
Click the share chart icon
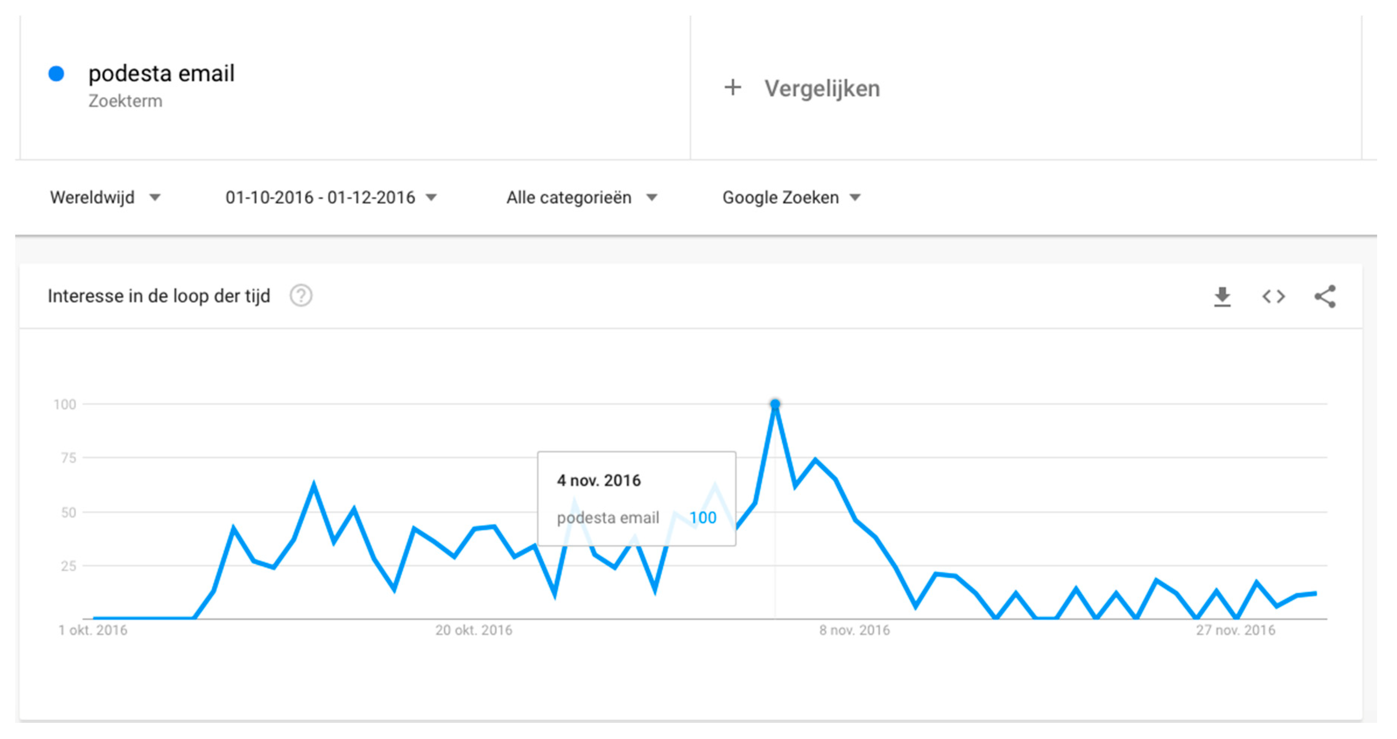click(1325, 297)
